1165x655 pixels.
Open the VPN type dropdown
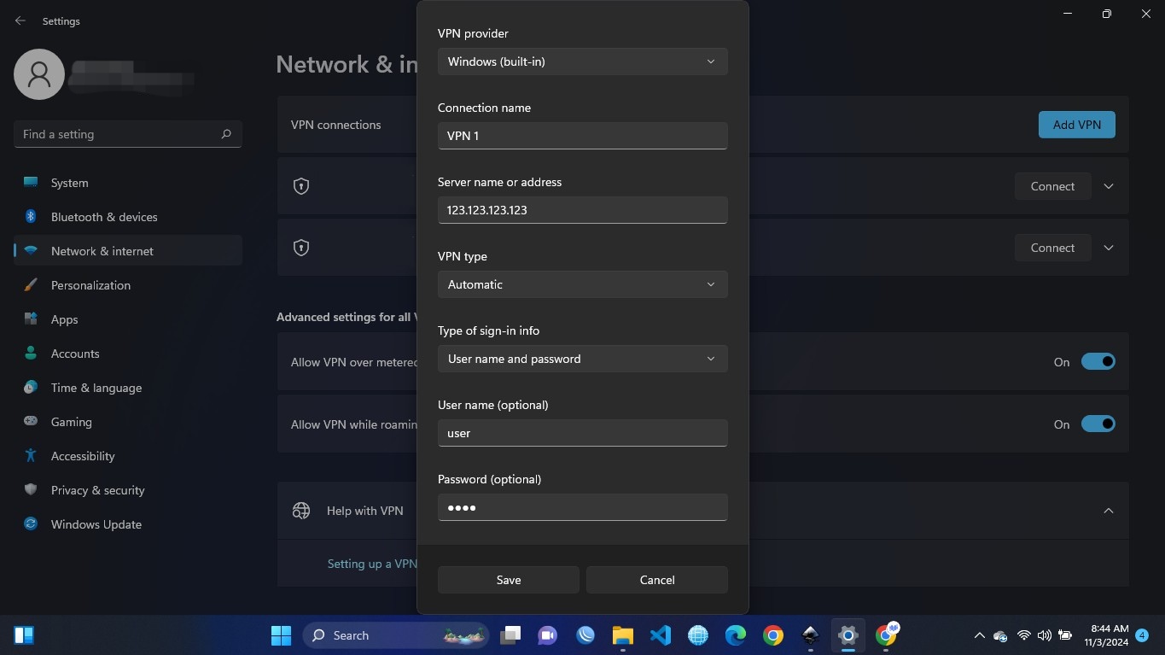[582, 284]
